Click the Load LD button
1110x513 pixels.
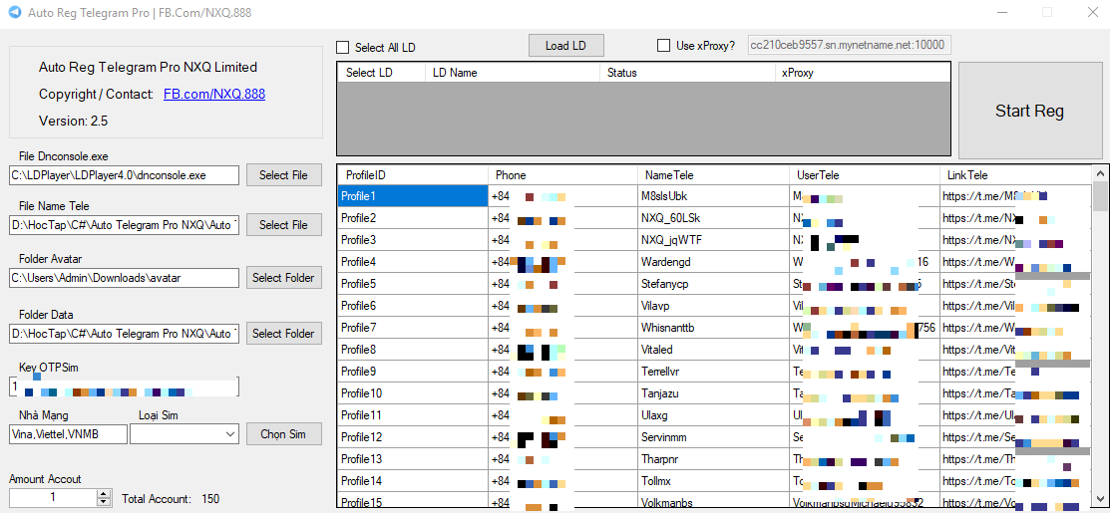[566, 45]
